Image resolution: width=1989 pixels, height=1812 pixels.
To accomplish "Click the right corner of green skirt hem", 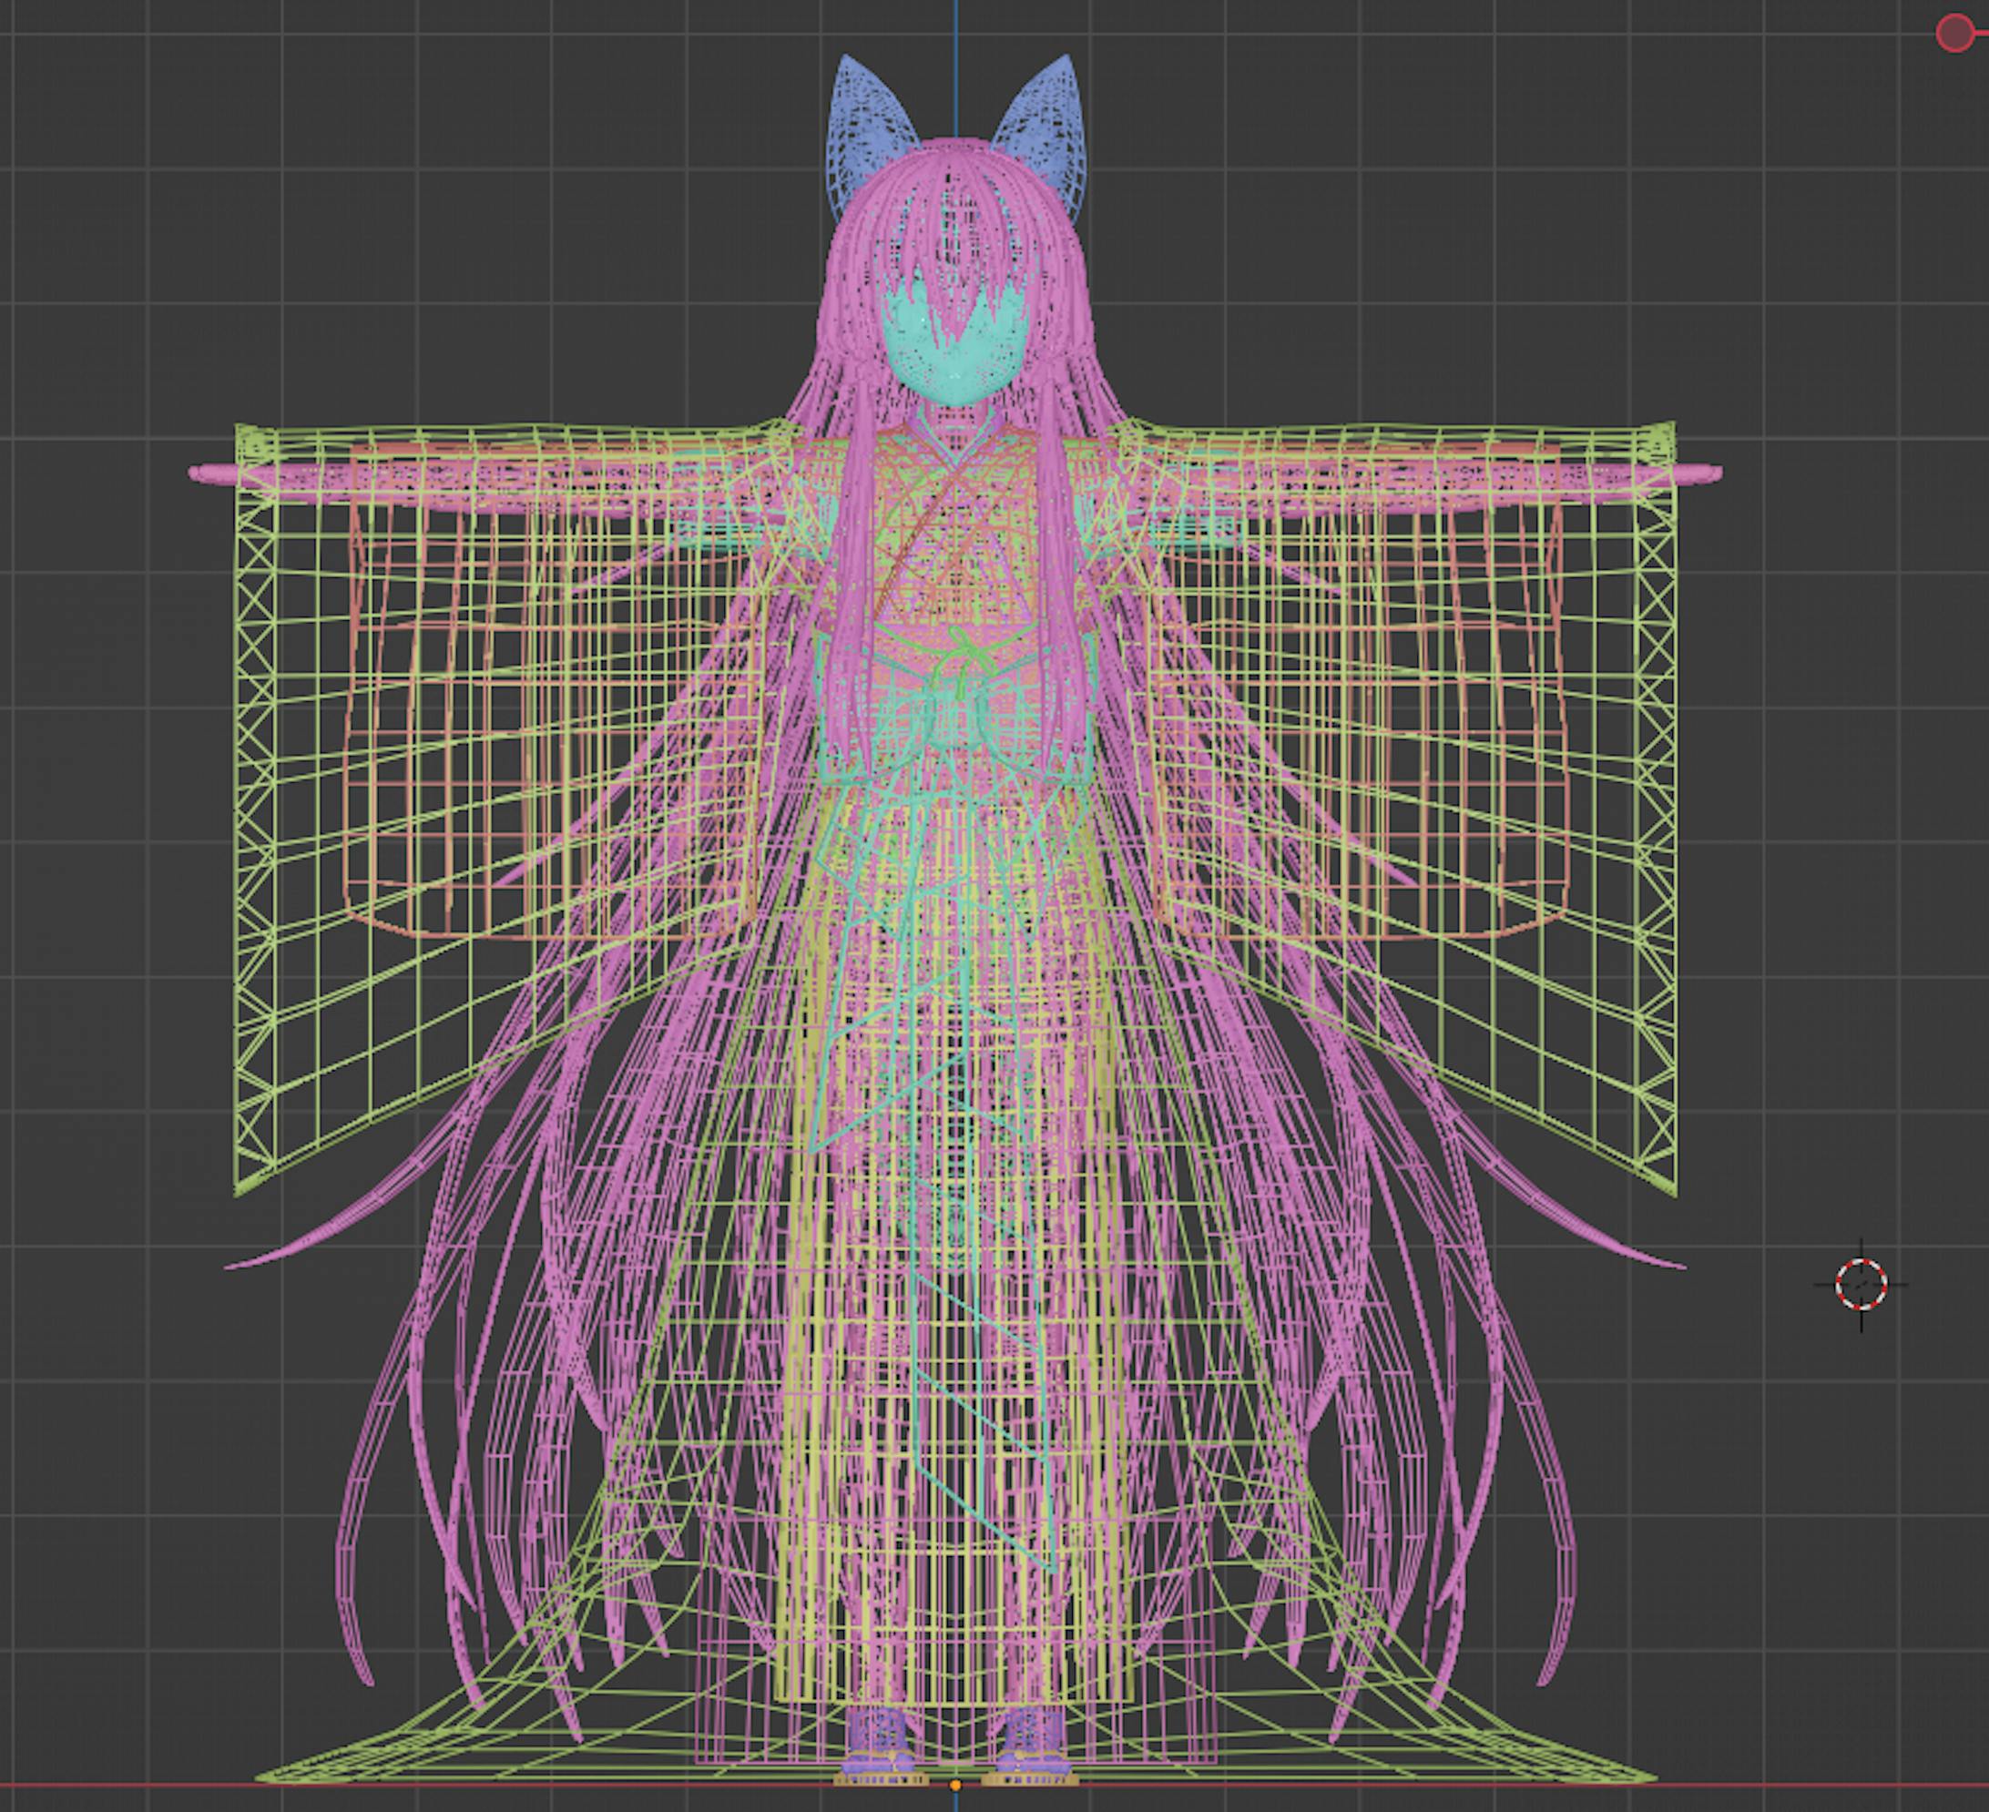I will click(1646, 1778).
